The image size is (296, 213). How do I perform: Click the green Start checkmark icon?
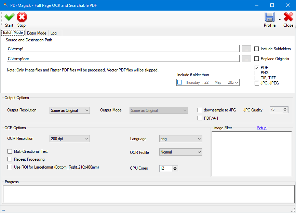[9, 17]
